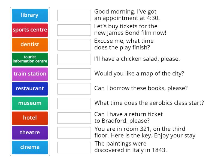Click the green tourist information centre tile
Viewport: 218px width, 163px height.
click(30, 59)
